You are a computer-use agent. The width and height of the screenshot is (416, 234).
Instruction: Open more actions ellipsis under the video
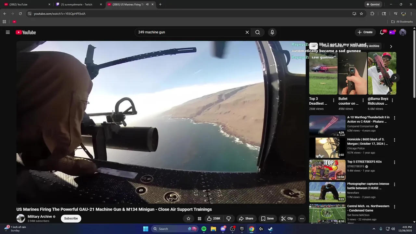(302, 218)
